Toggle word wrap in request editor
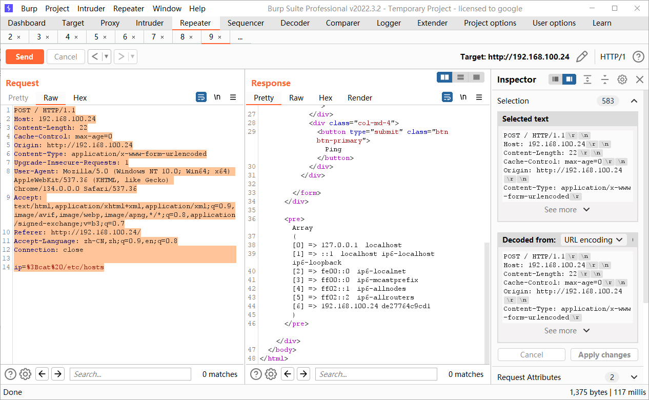 [x=201, y=97]
